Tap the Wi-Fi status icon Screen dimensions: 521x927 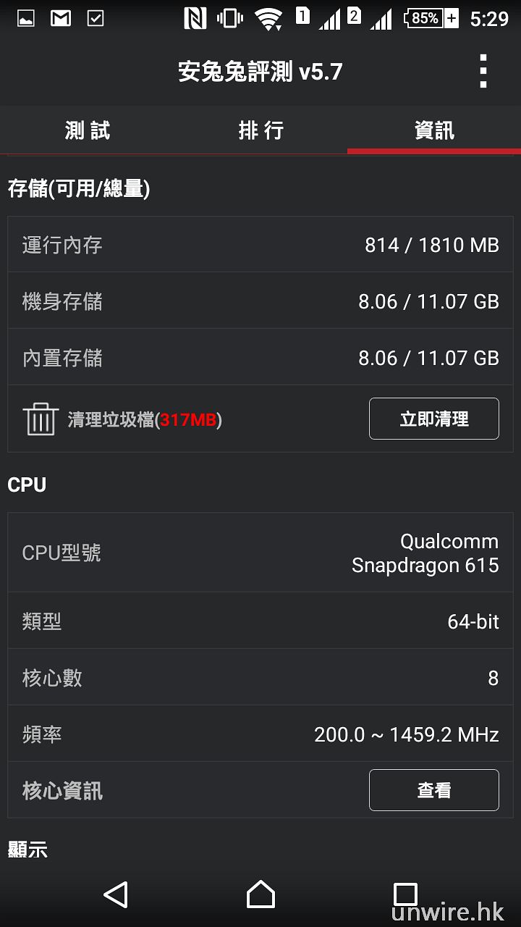268,18
